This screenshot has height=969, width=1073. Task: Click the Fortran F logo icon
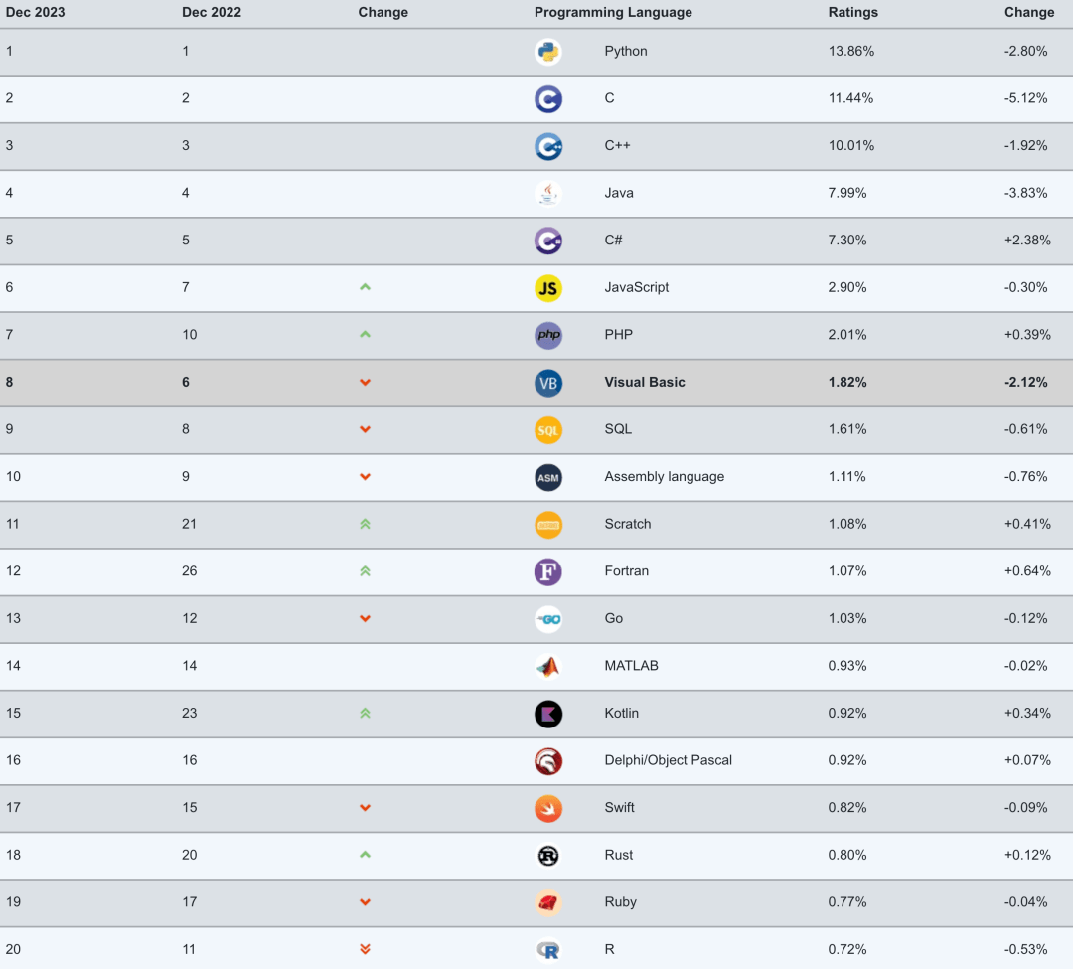(548, 571)
